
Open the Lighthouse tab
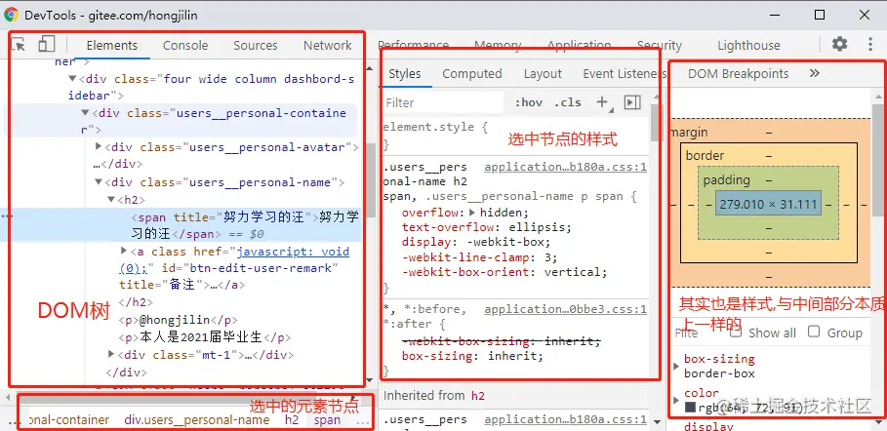tap(748, 45)
